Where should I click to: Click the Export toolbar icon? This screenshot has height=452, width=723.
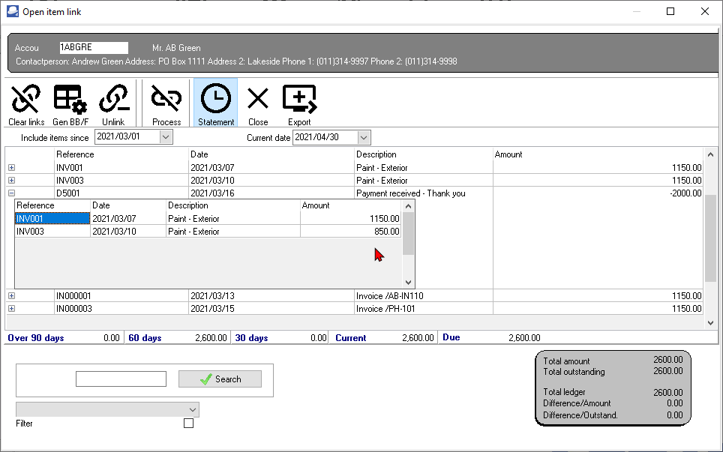pos(299,103)
